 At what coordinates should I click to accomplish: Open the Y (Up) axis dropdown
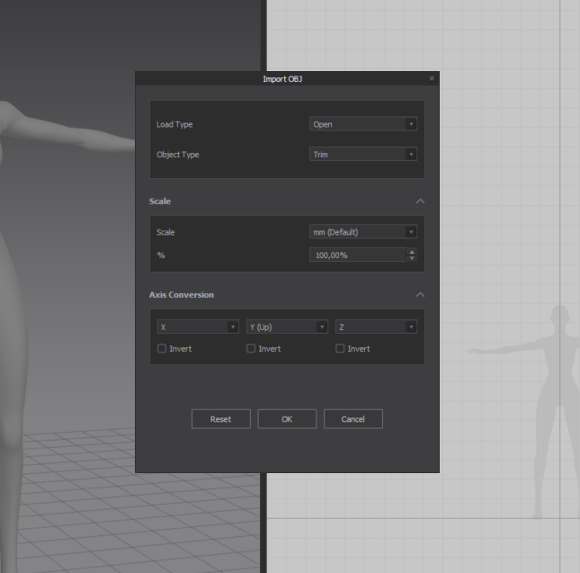pyautogui.click(x=286, y=327)
